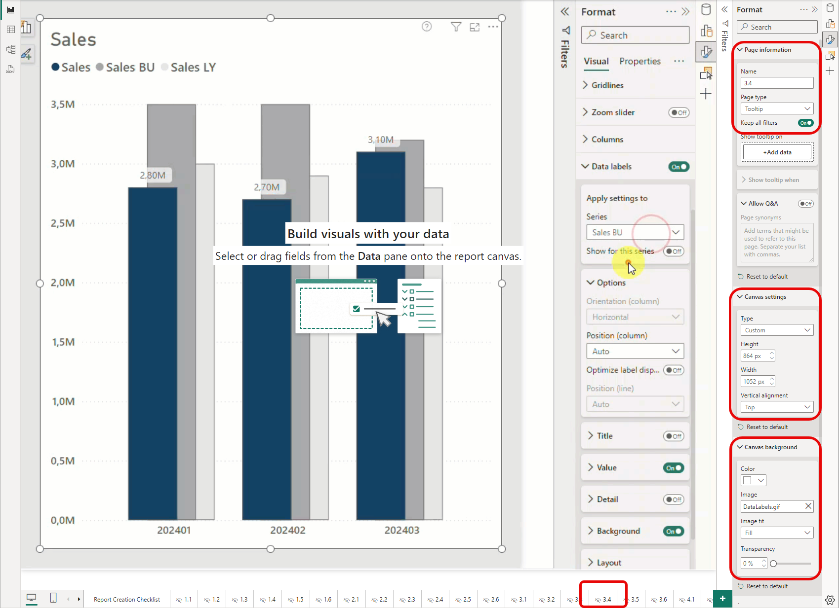Switch to the Visual tab
The width and height of the screenshot is (839, 608).
click(596, 61)
